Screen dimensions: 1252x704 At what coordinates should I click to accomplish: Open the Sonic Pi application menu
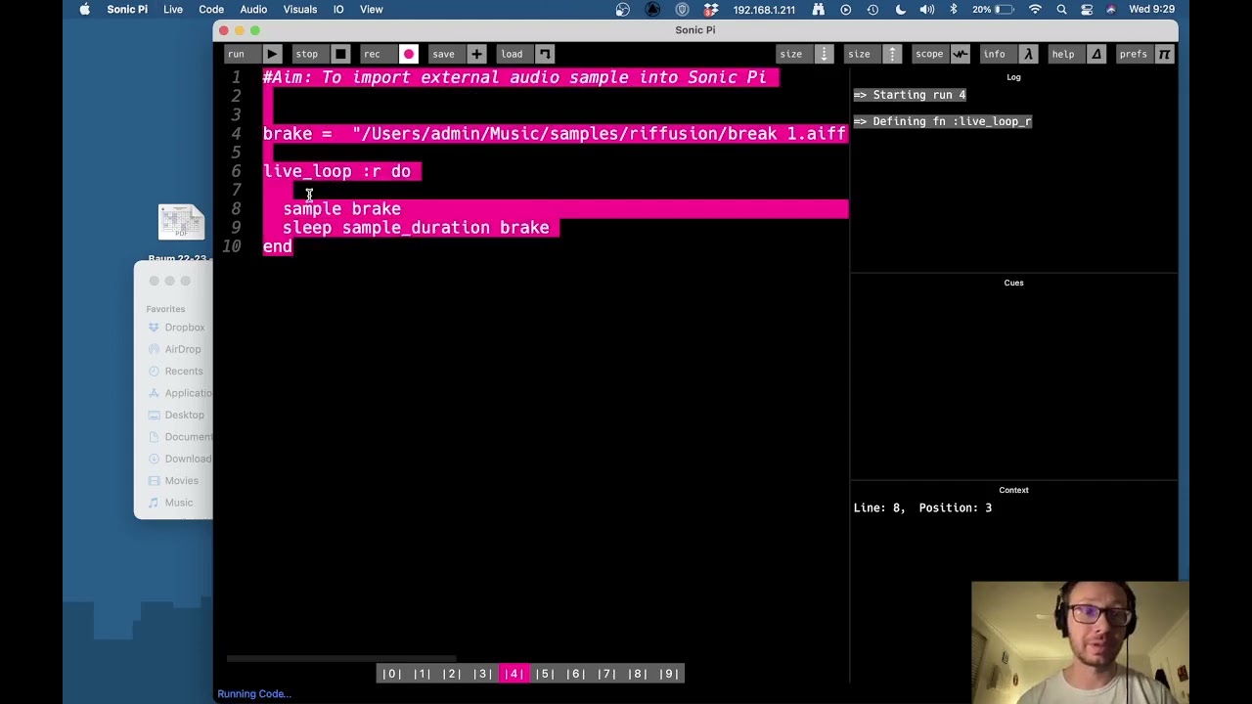tap(127, 9)
